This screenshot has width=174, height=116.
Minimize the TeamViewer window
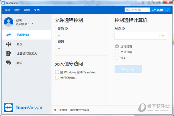pos(155,2)
